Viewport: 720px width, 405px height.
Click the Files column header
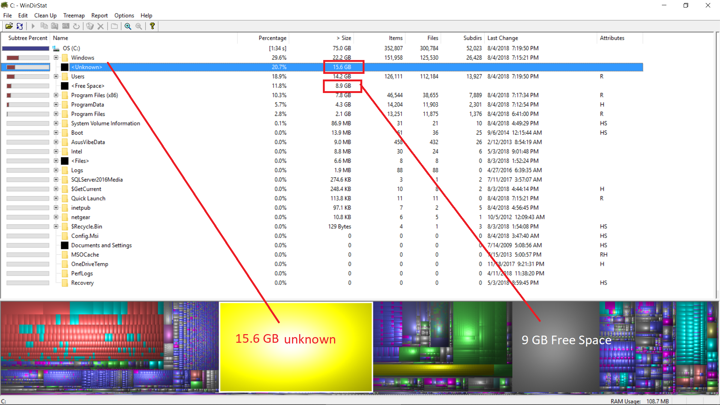(423, 38)
